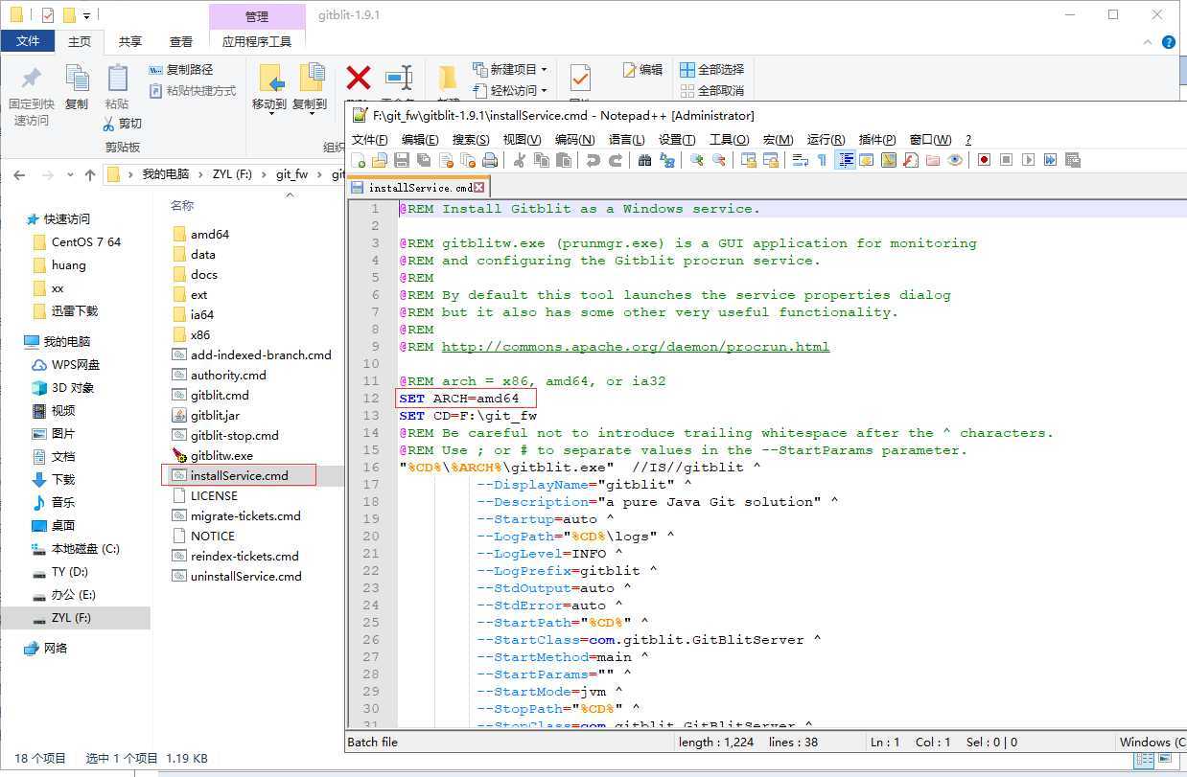The height and width of the screenshot is (777, 1187).
Task: Open 应用程序工具 application tools tab
Action: [257, 41]
